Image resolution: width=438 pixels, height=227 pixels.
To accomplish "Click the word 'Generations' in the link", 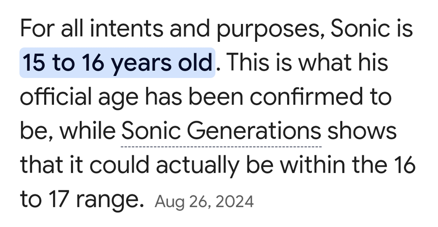I will click(254, 131).
